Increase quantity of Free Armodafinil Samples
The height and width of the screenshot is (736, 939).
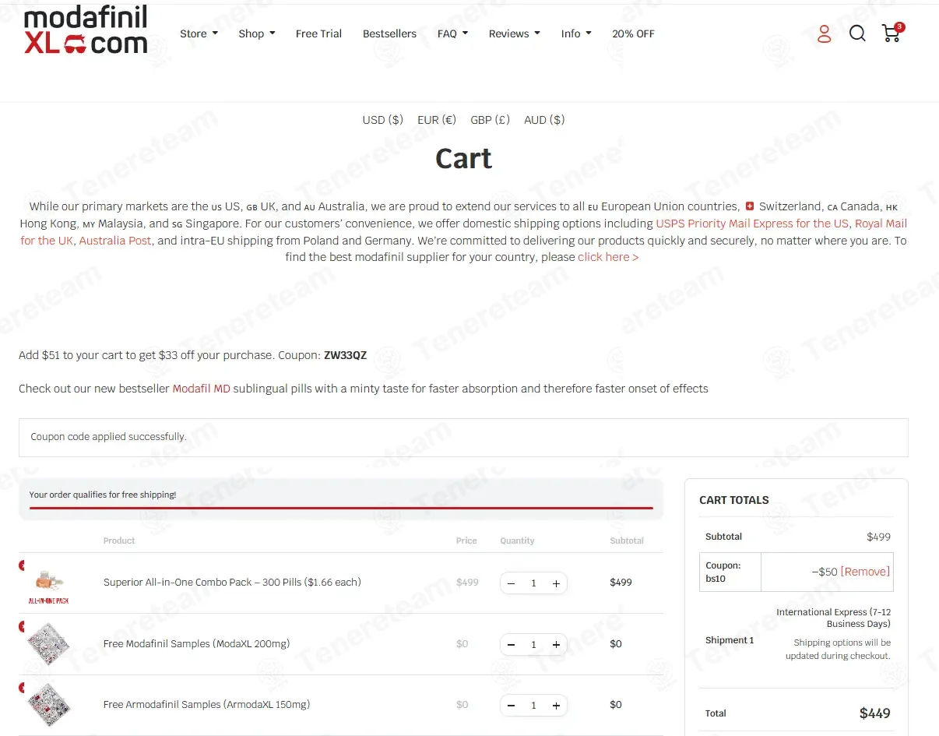click(x=556, y=706)
